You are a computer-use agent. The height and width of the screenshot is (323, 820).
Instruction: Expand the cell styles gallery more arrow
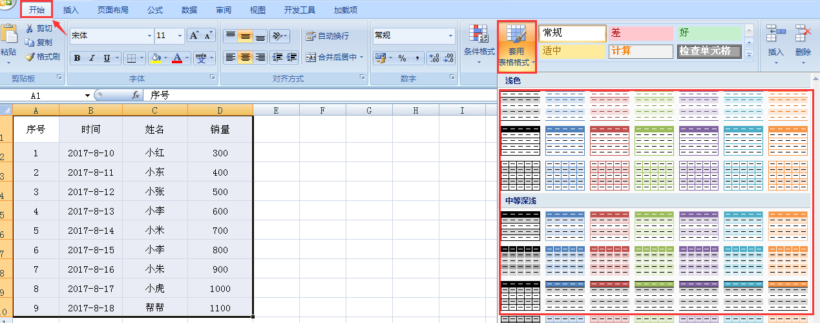[750, 56]
